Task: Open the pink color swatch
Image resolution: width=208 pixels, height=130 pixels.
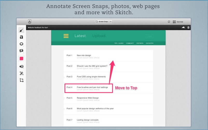Action: [21, 59]
